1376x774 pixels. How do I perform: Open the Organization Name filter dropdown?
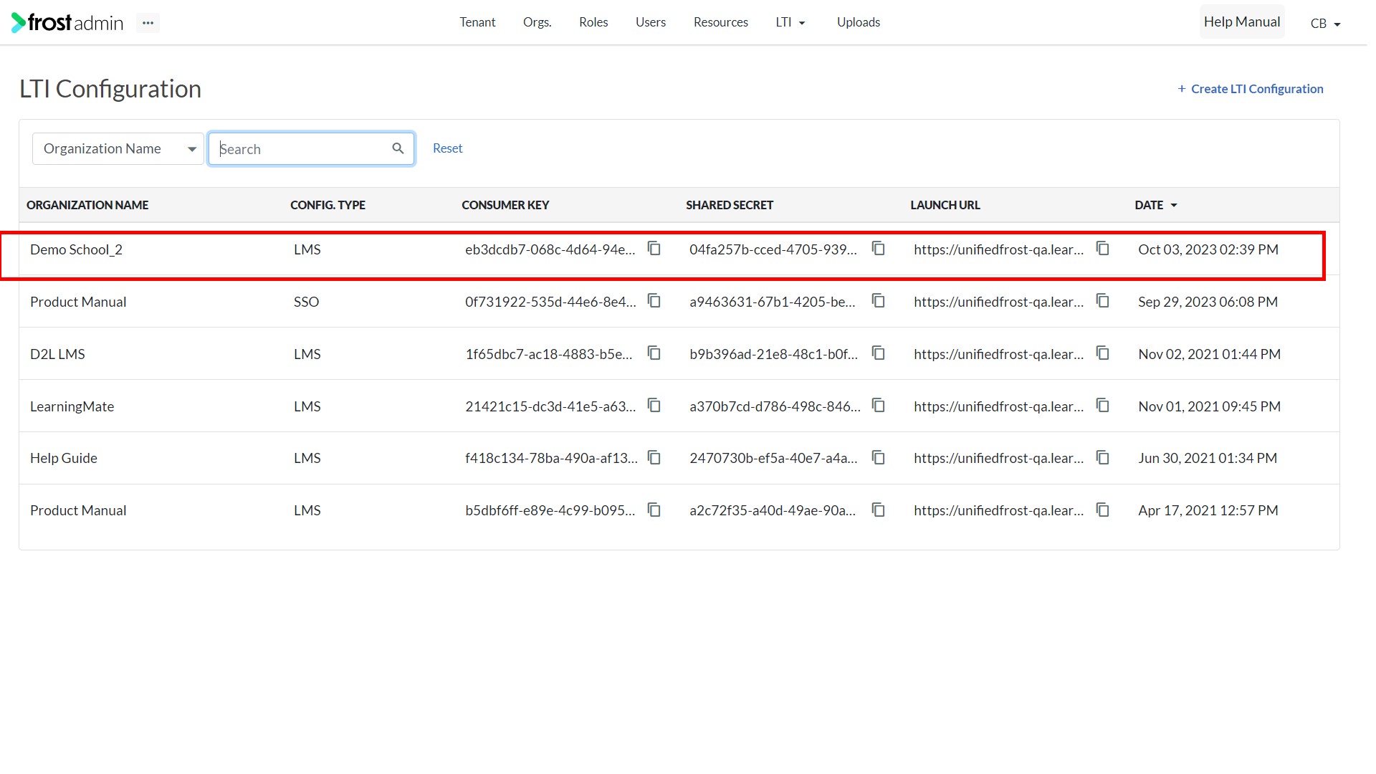pyautogui.click(x=118, y=148)
